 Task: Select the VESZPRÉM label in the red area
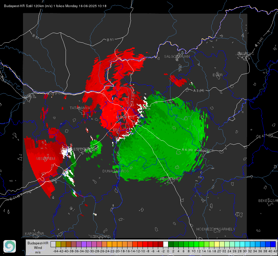pyautogui.click(x=45, y=158)
